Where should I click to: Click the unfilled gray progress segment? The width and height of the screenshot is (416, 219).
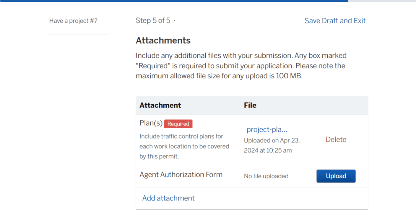point(382,1)
